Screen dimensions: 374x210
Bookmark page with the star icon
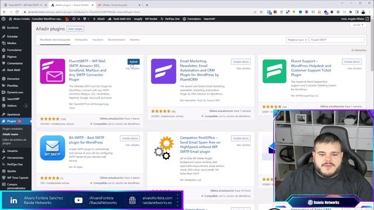tap(261, 12)
